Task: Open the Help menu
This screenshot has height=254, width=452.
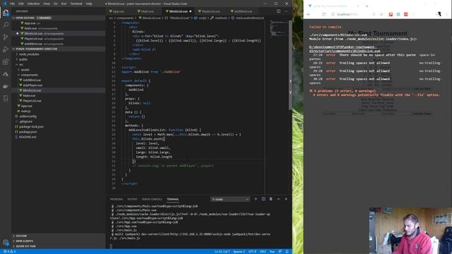Action: 89,4
